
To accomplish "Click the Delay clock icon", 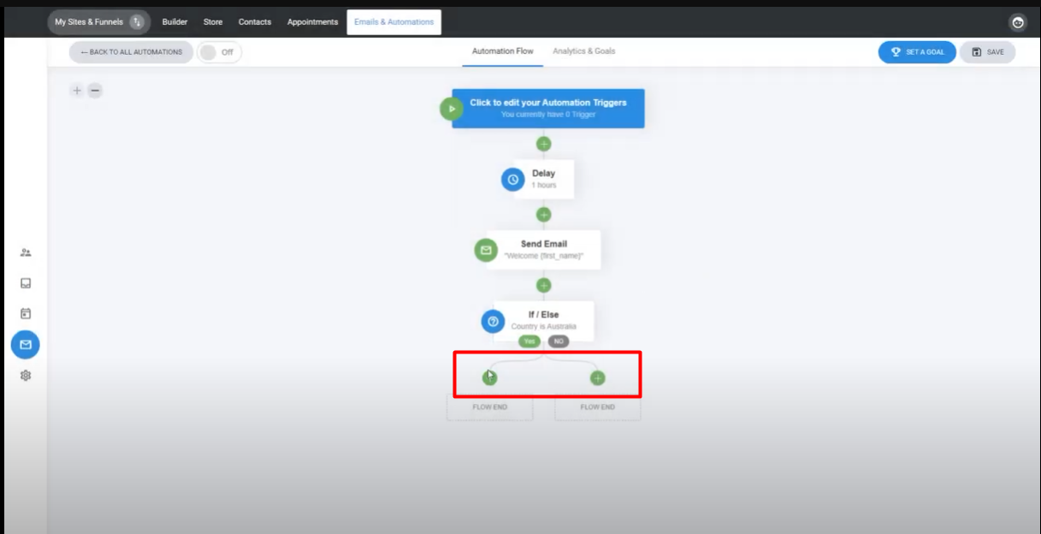I will pos(512,180).
